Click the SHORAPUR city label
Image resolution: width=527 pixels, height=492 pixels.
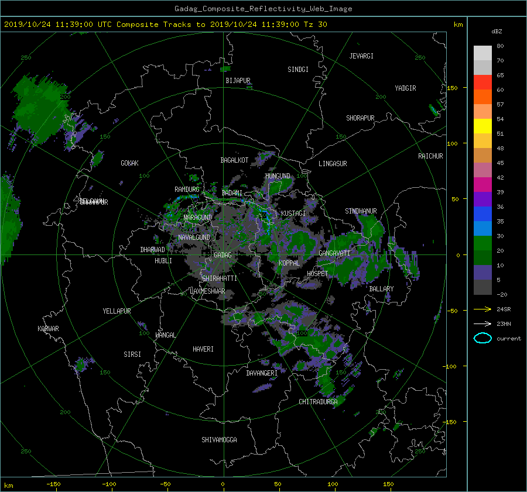[x=360, y=118]
